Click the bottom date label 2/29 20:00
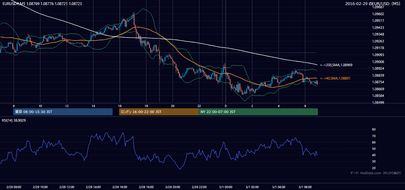The image size is (405, 190). [x=172, y=187]
